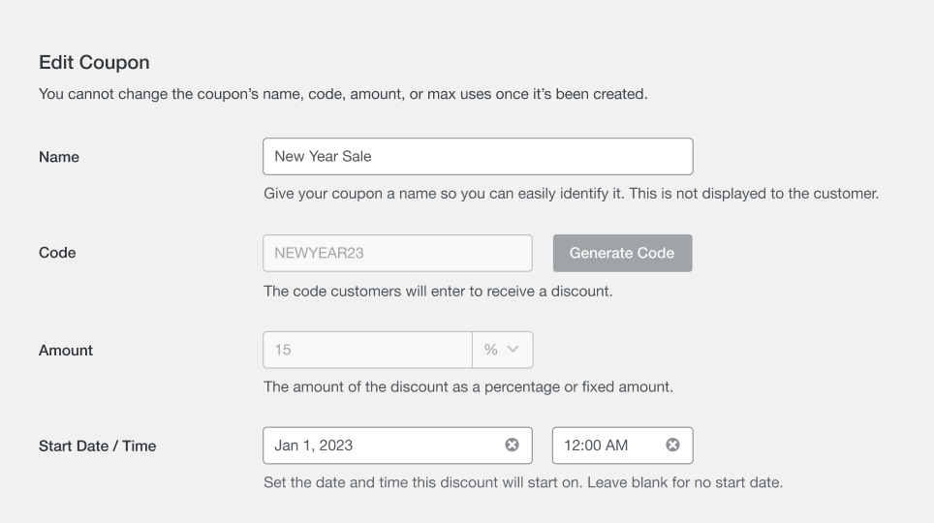Open the percent amount type dropdown
Image resolution: width=934 pixels, height=523 pixels.
[x=502, y=351]
